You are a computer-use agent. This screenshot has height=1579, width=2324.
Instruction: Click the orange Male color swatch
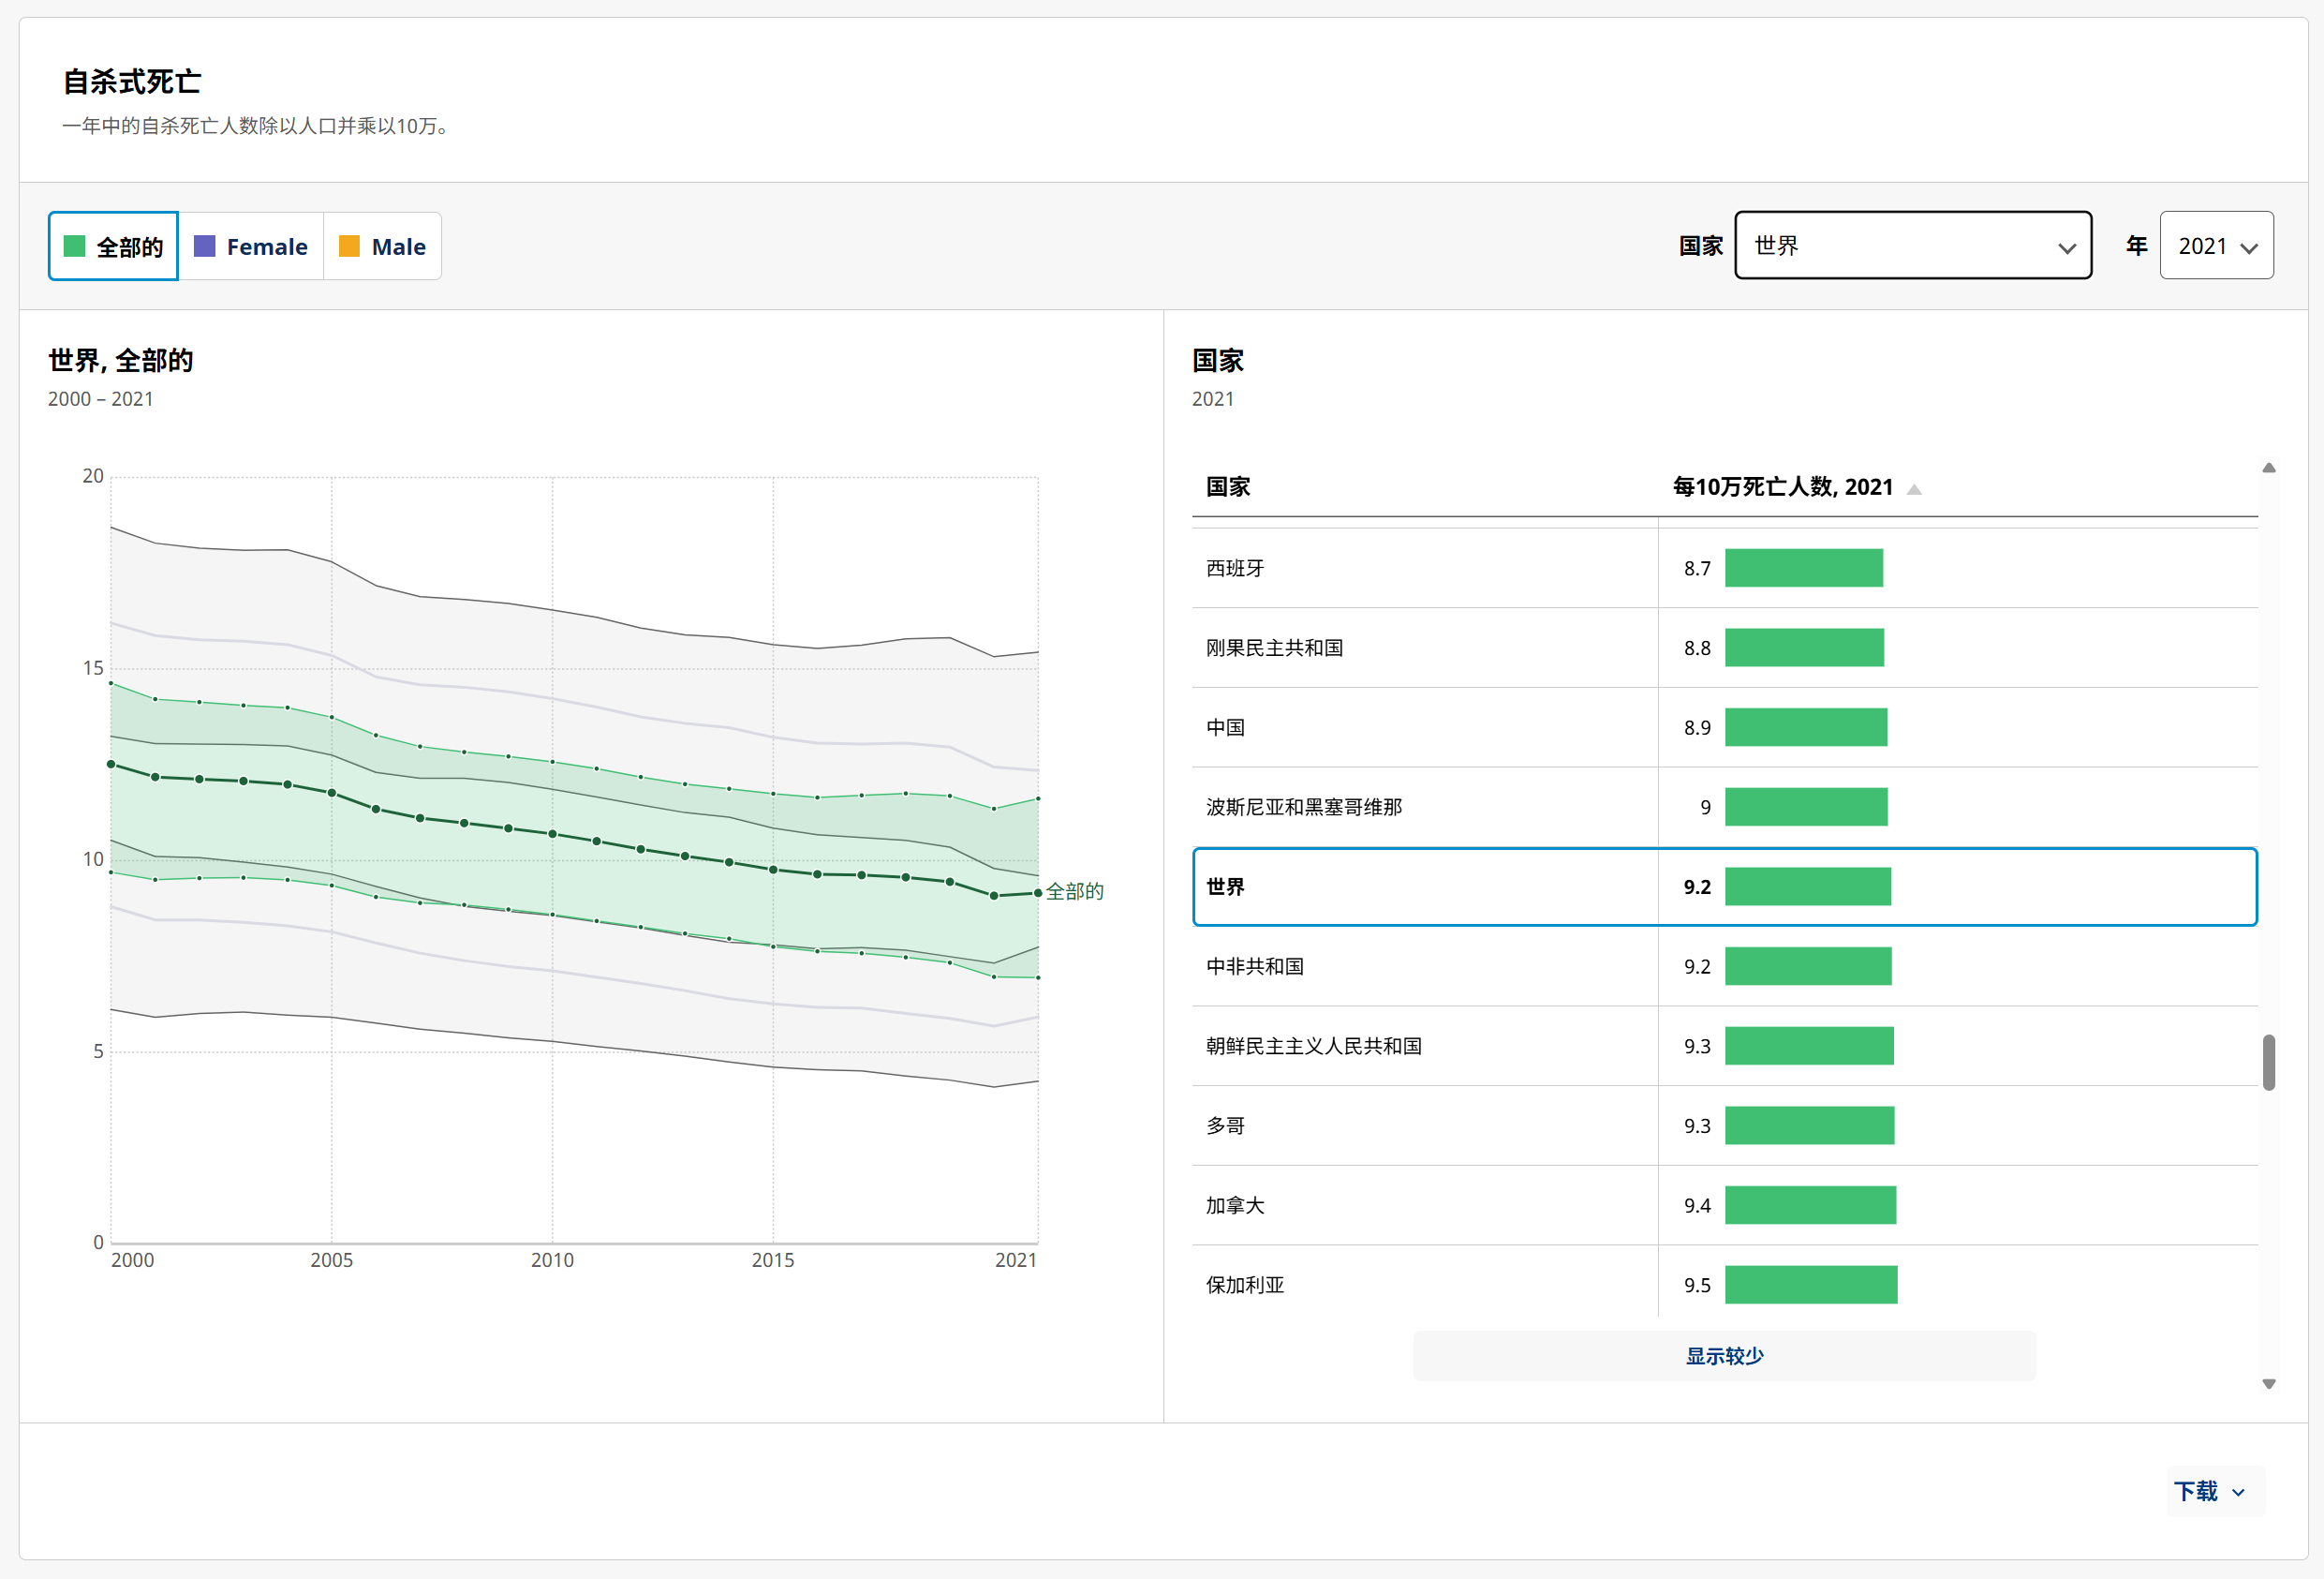coord(349,246)
